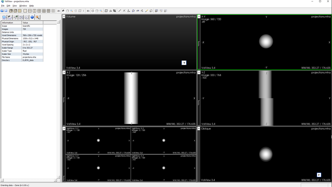Click the File Name value projections.mha
332x187 pixels.
pyautogui.click(x=29, y=57)
